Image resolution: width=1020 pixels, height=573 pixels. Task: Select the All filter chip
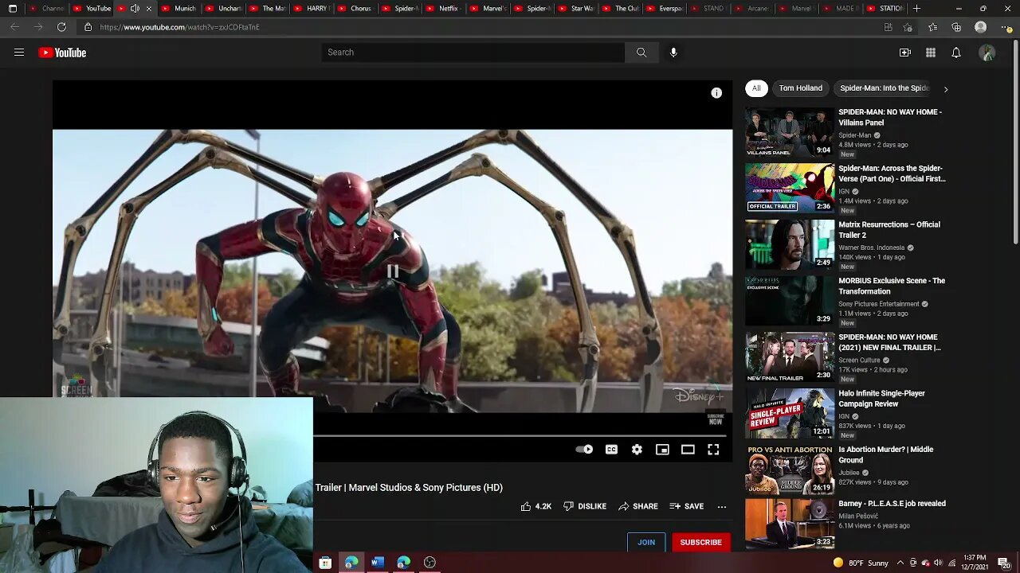756,88
